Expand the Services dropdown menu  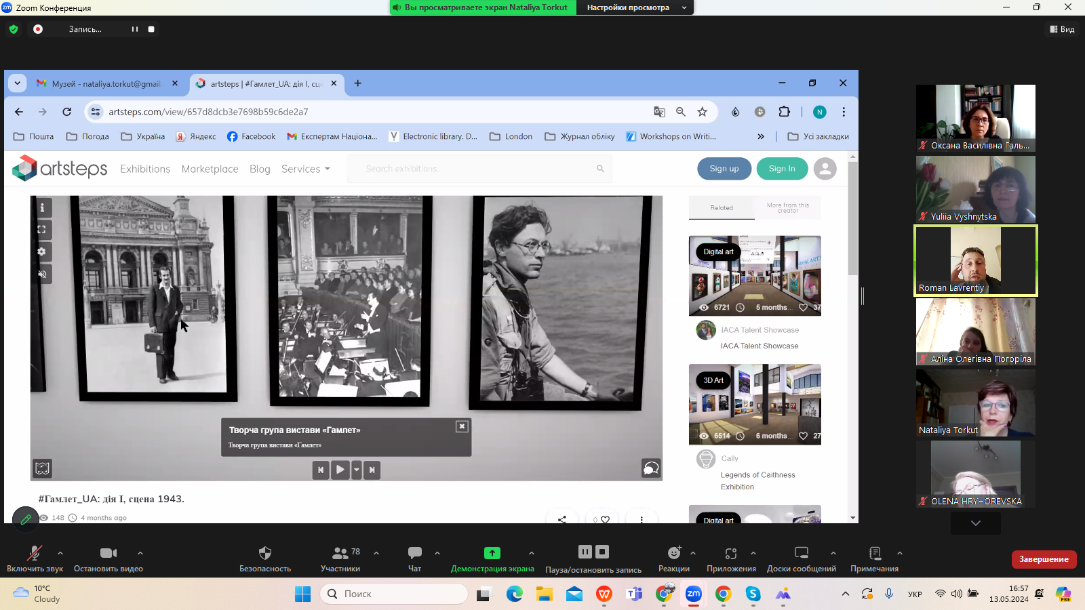305,169
